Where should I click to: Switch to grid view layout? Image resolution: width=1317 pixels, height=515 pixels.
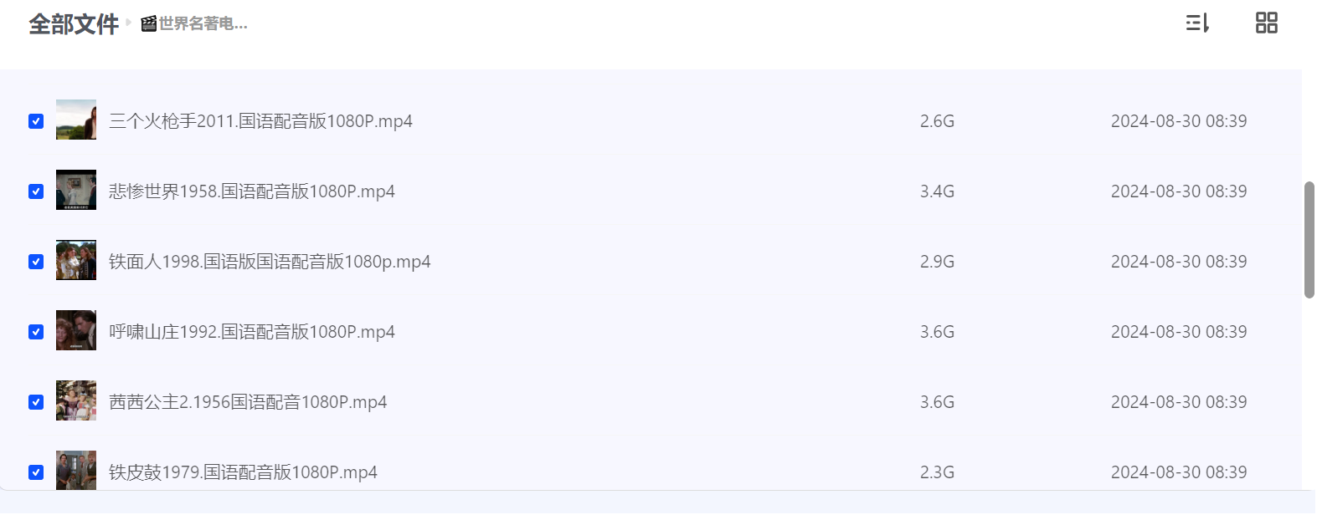(x=1266, y=23)
